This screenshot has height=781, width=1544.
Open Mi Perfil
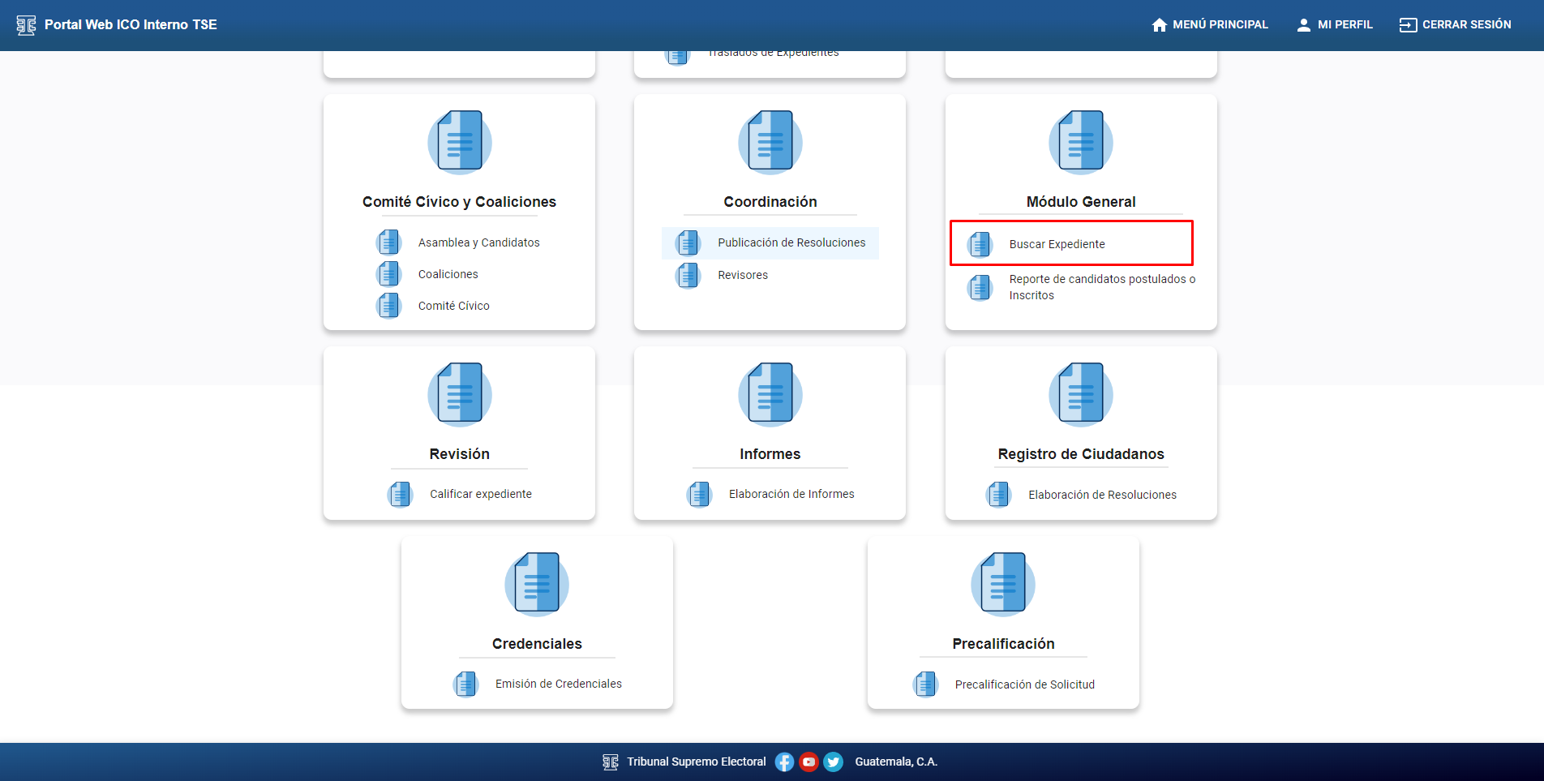(1335, 25)
